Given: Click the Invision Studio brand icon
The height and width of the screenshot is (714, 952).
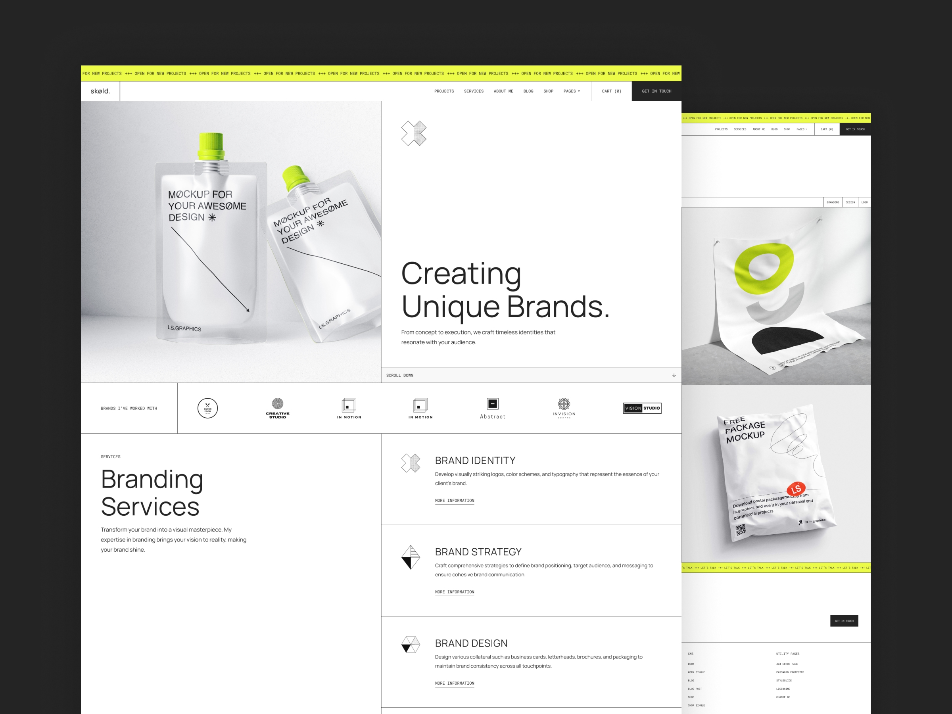Looking at the screenshot, I should tap(564, 407).
